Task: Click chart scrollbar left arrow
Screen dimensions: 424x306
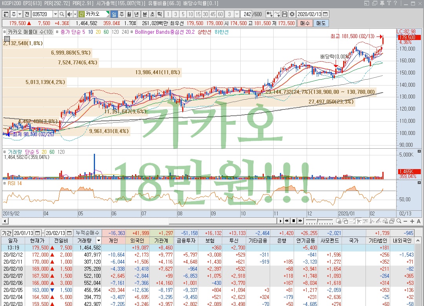Action: pos(5,221)
